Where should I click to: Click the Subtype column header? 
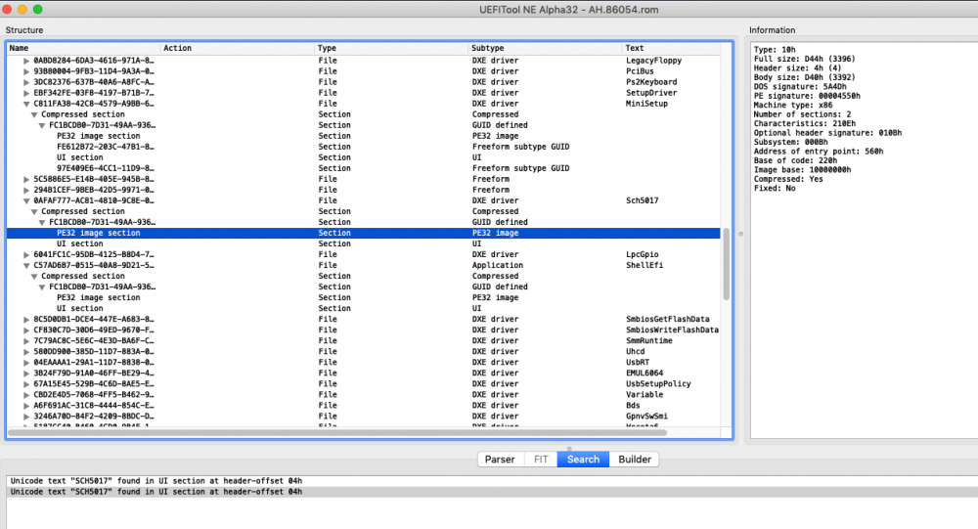coord(545,48)
